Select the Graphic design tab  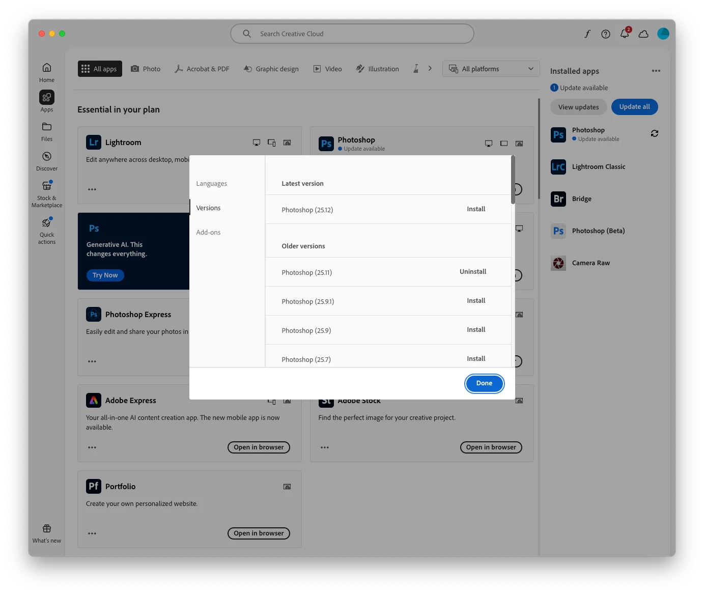click(271, 69)
